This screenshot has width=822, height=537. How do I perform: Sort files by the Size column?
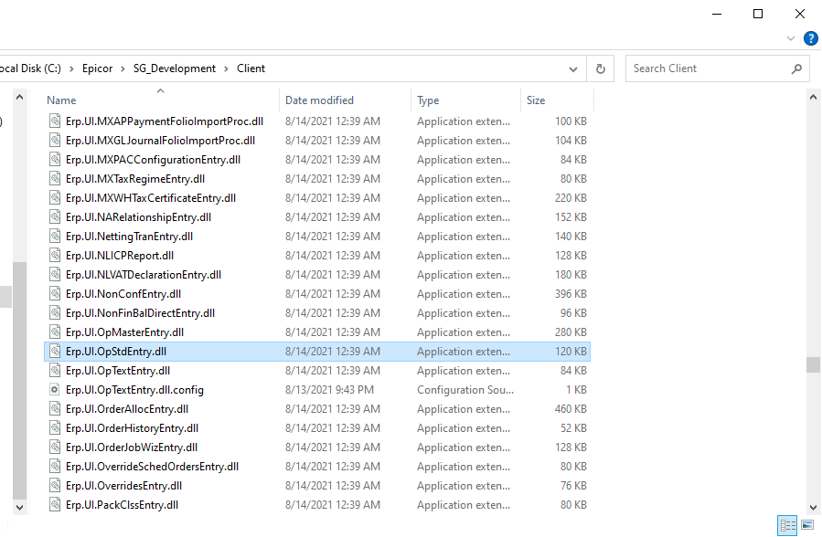click(x=536, y=100)
